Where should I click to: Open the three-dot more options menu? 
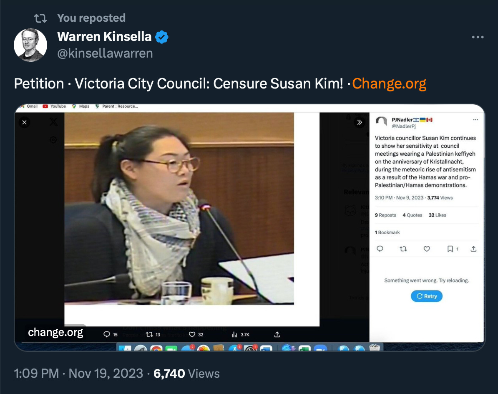(478, 37)
